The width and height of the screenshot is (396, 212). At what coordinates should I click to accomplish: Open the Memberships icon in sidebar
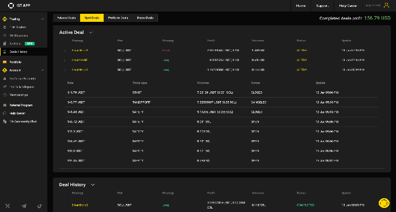[x=5, y=95]
